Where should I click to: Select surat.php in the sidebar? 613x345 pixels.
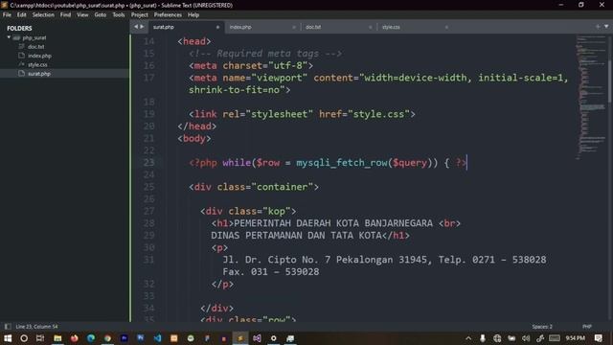(x=39, y=74)
